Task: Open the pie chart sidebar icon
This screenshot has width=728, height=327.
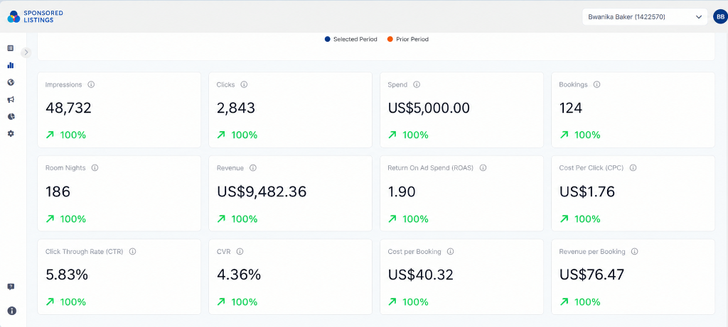Action: pyautogui.click(x=11, y=116)
